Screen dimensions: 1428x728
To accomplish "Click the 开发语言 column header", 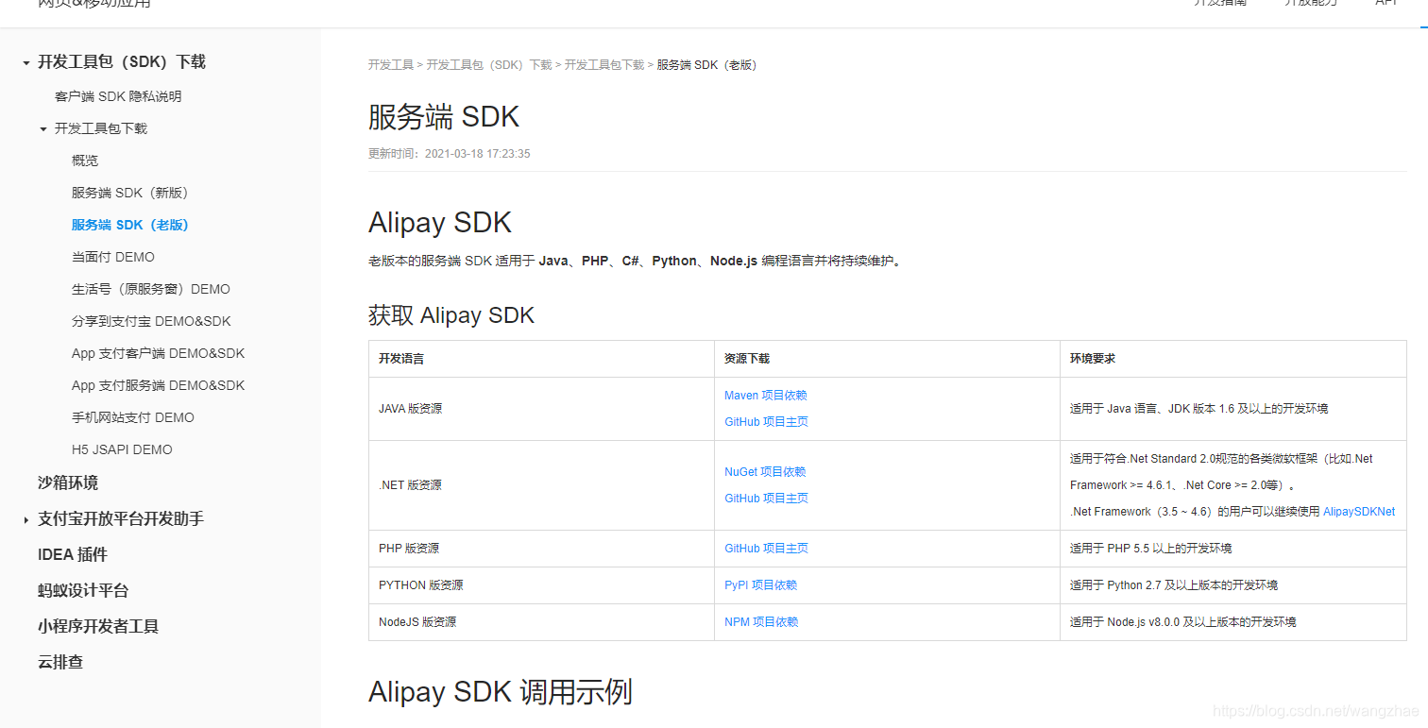I will coord(401,359).
